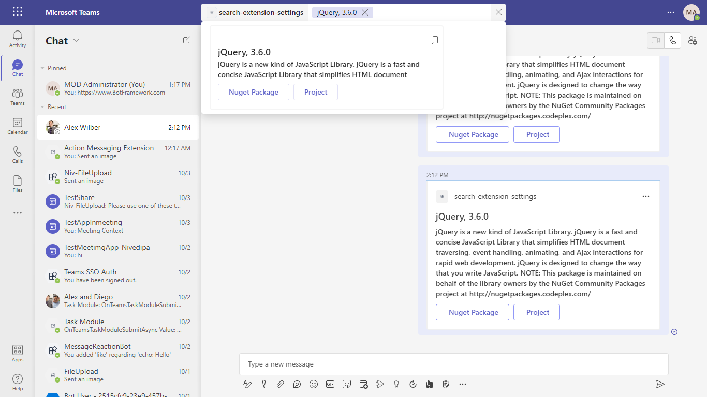Open Task Module chat
The width and height of the screenshot is (707, 397).
click(118, 326)
